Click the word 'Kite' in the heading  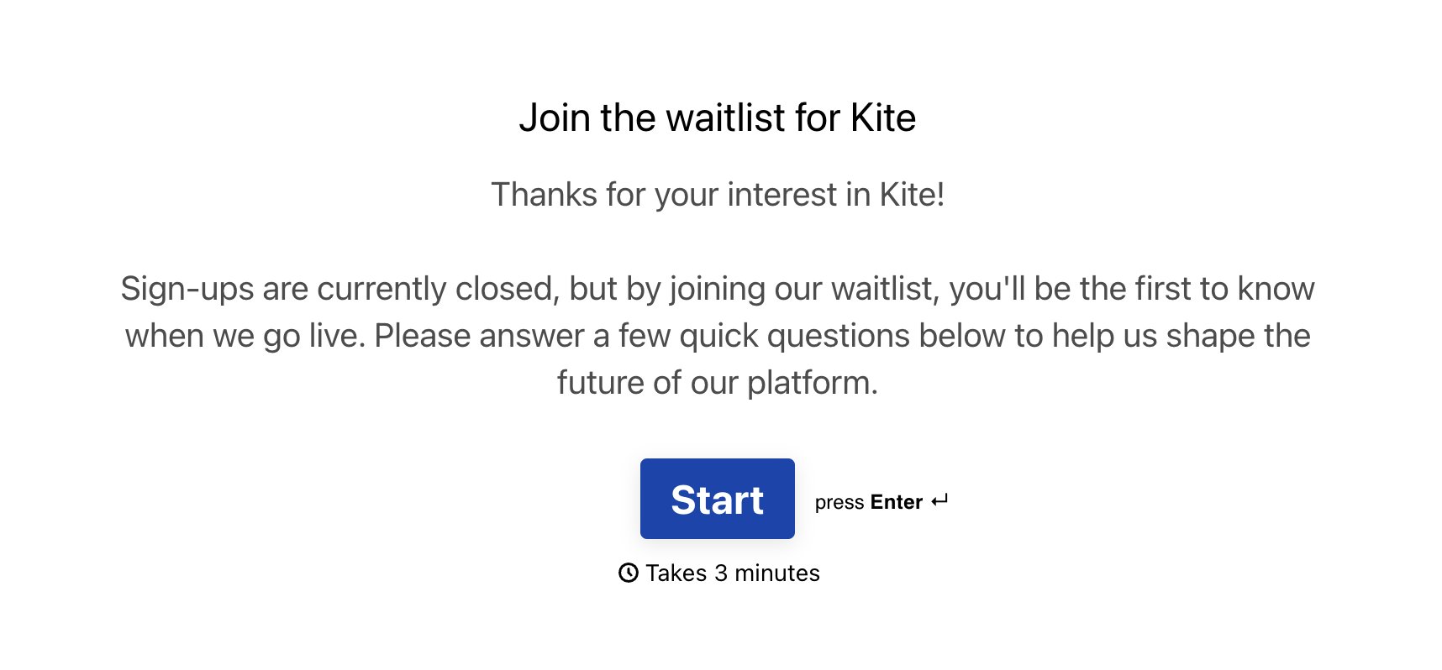click(882, 118)
